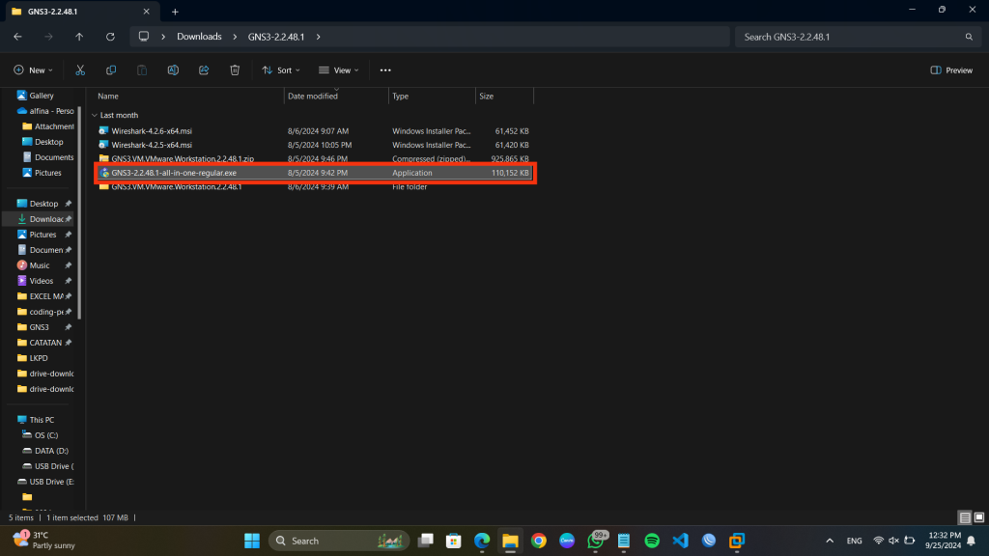
Task: Toggle the Preview pane
Action: click(x=950, y=70)
